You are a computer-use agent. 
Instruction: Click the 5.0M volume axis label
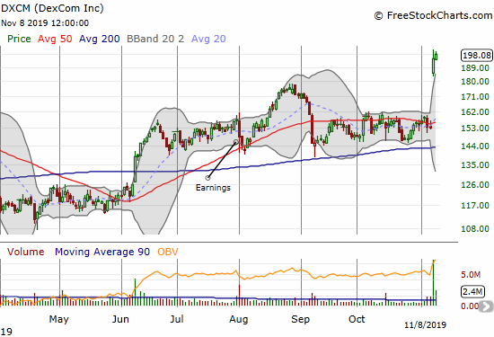[x=471, y=275]
